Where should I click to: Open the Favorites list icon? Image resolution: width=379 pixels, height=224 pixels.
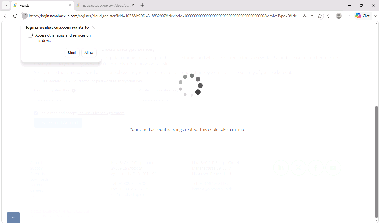point(329,16)
